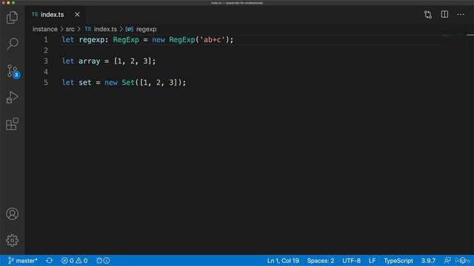Open the Manage gear menu
This screenshot has width=474, height=266.
coord(12,240)
